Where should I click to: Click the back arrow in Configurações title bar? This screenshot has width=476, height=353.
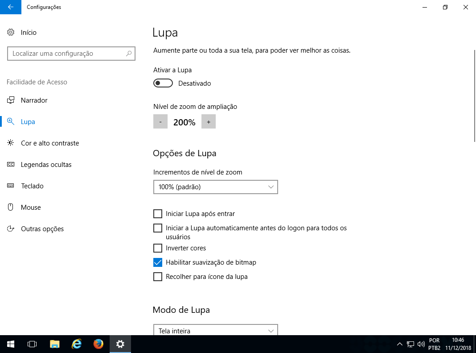[11, 7]
